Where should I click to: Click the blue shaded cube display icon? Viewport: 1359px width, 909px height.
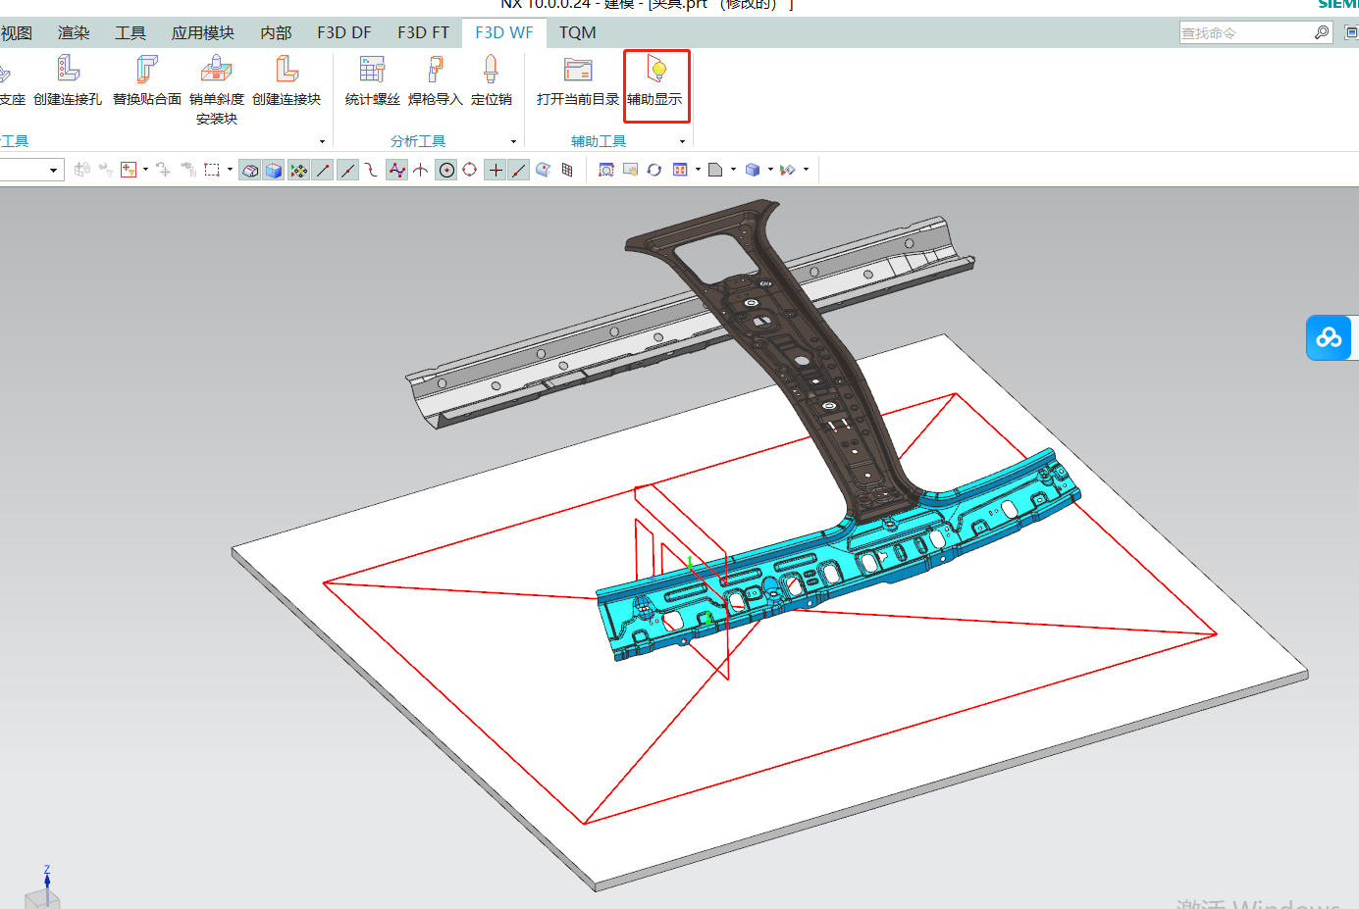[753, 170]
